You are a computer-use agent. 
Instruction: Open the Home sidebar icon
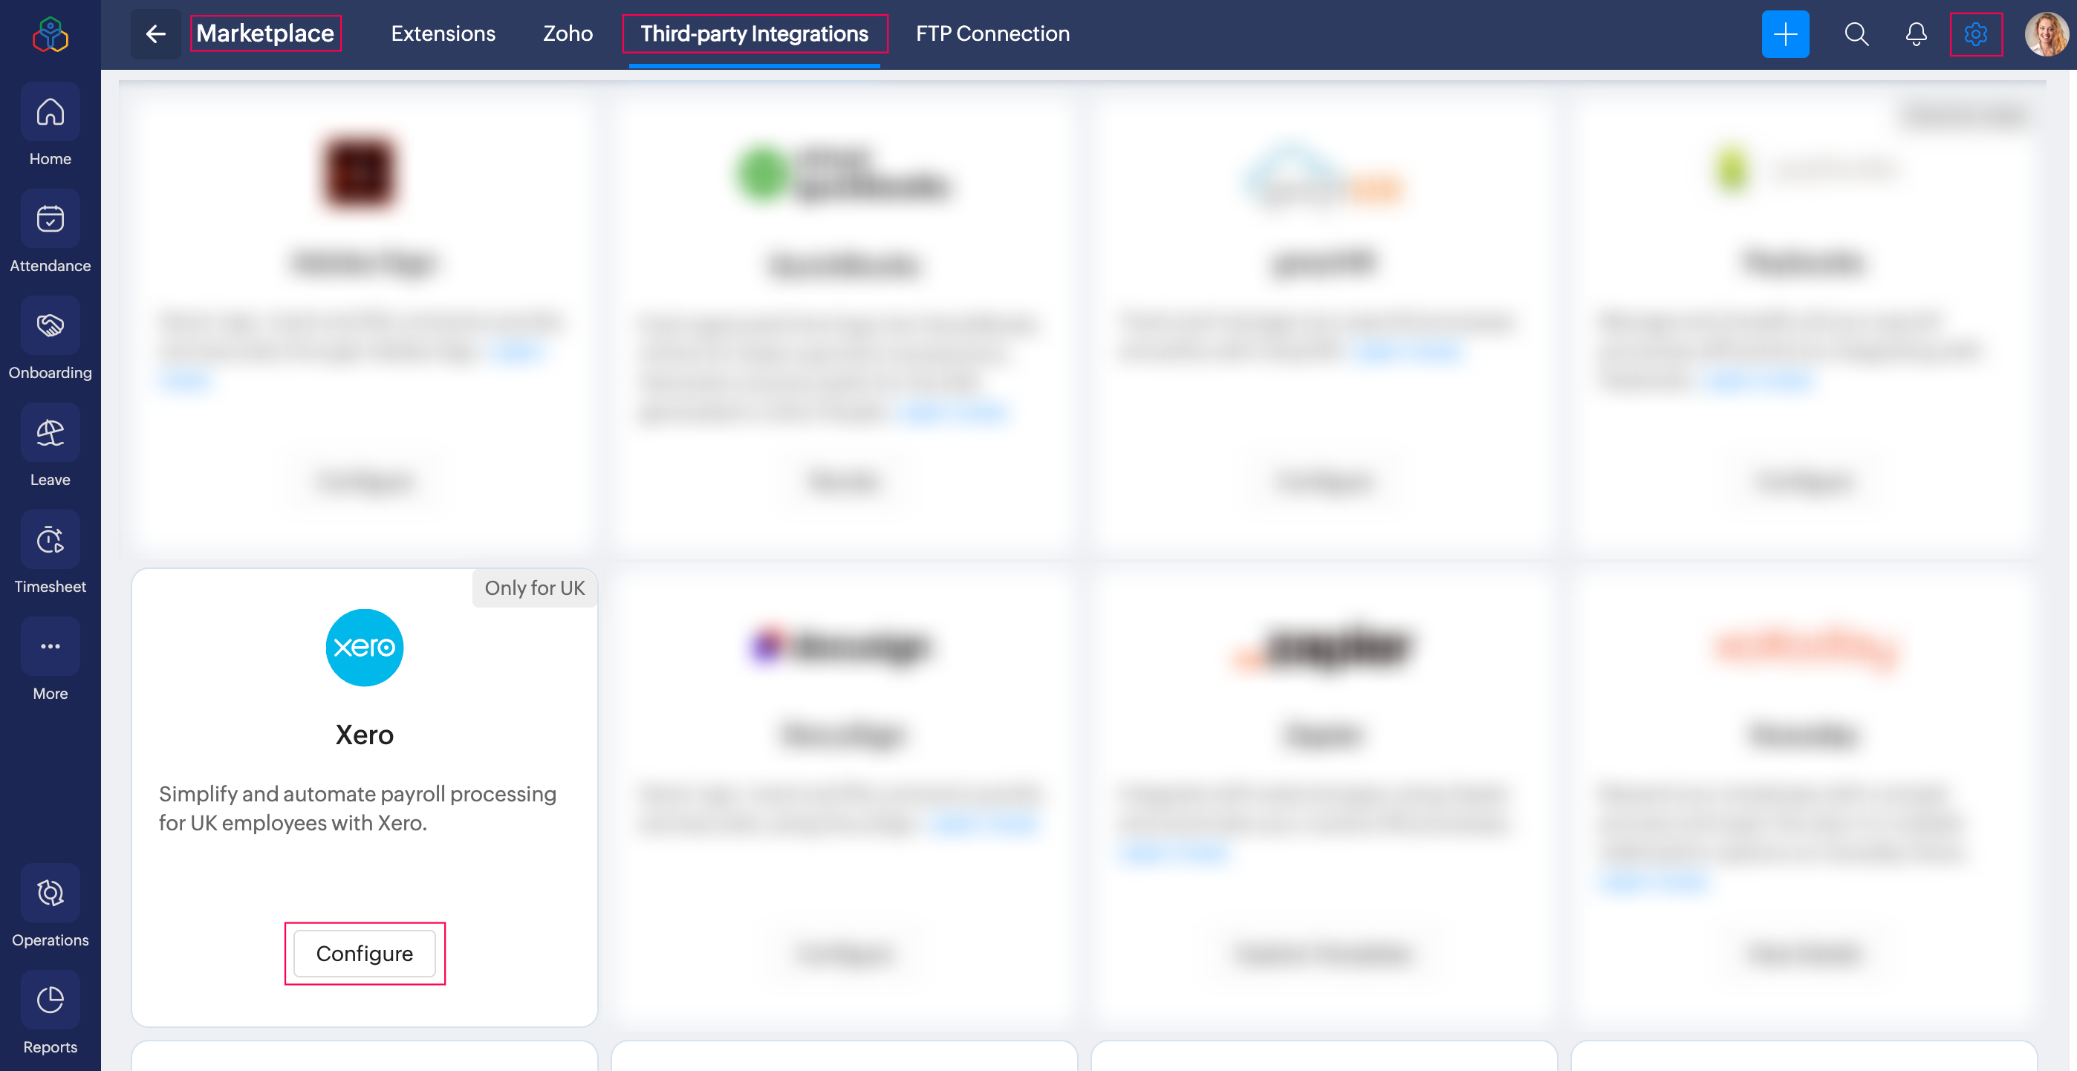click(x=50, y=113)
